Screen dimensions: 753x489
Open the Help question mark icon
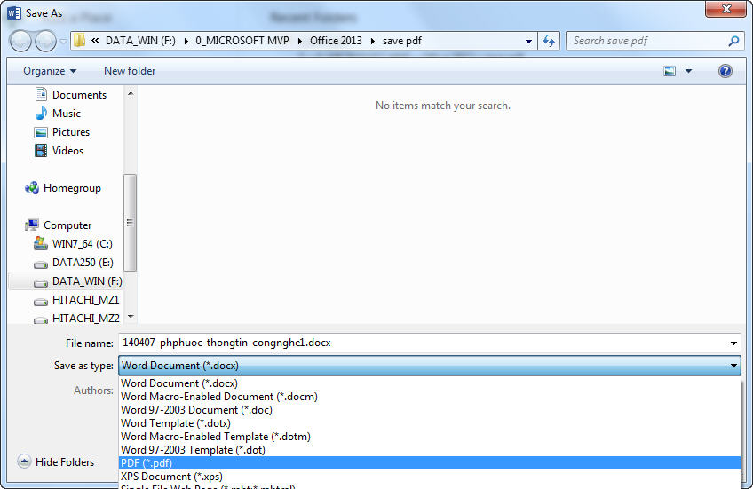click(x=725, y=71)
